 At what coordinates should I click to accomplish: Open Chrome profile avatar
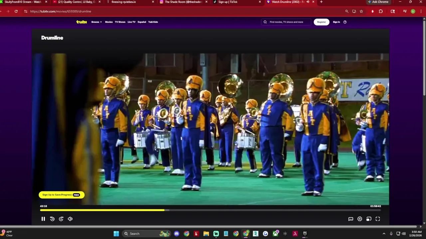point(413,11)
